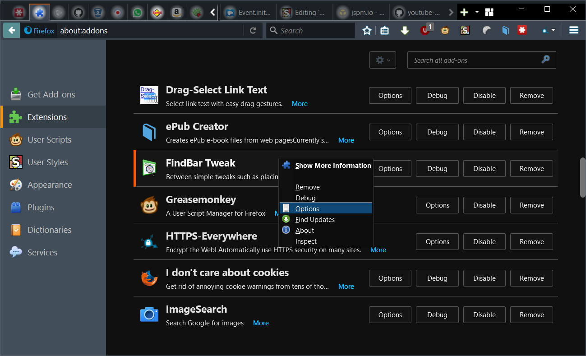This screenshot has width=586, height=356.
Task: Switch to the jspm.io tab
Action: [361, 13]
